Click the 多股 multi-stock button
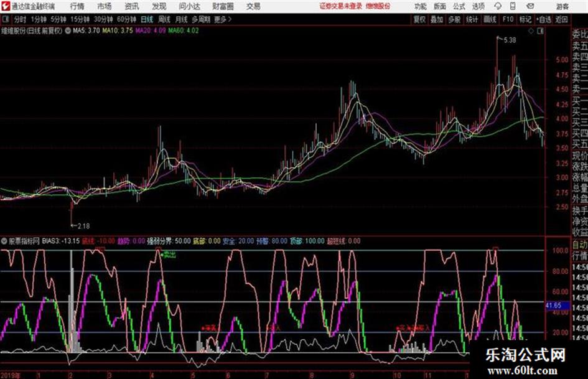The image size is (588, 379). click(x=454, y=19)
